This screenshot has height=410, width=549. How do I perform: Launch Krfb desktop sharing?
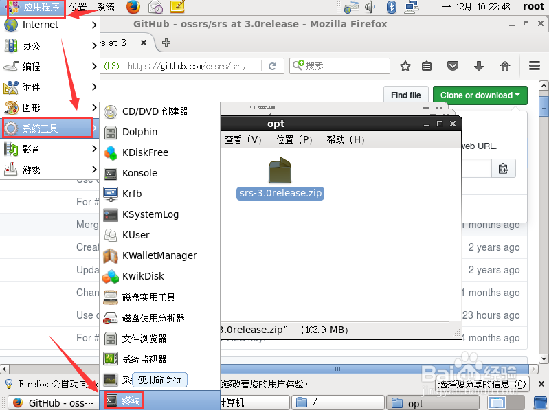click(159, 194)
